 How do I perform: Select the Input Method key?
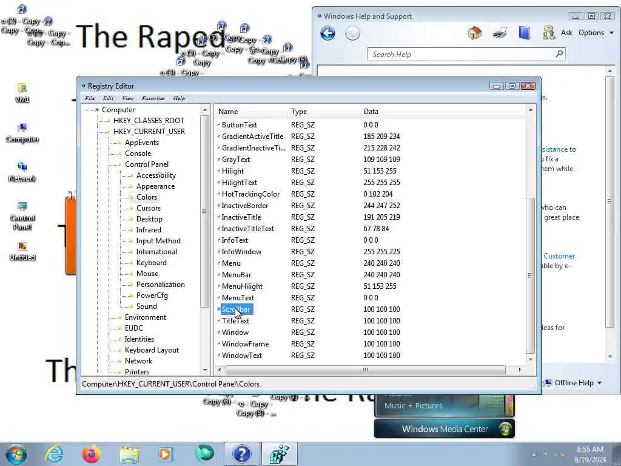pos(158,241)
